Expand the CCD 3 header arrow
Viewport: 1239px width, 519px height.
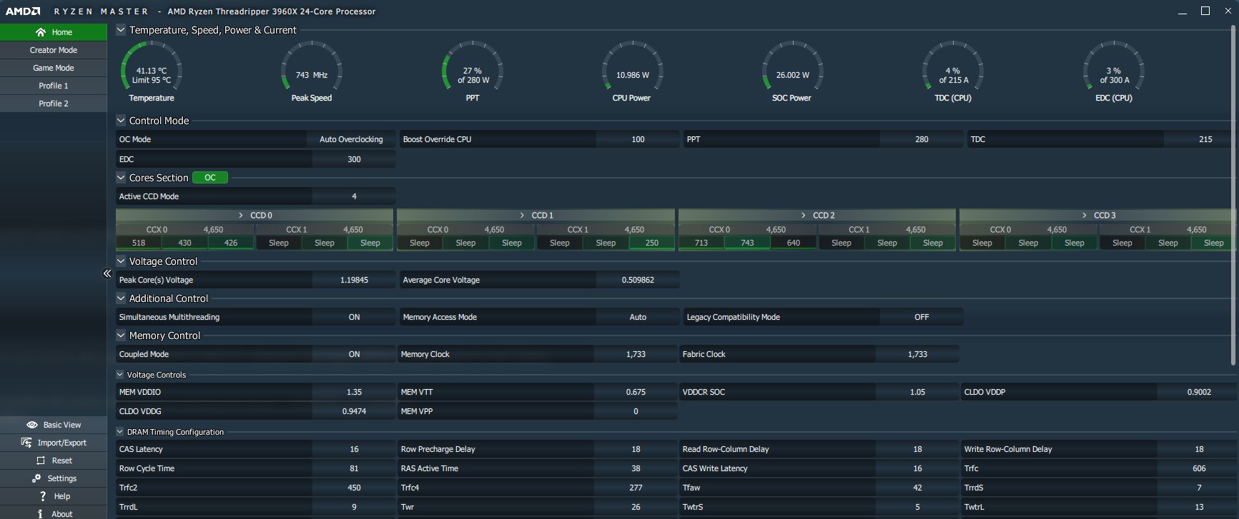(x=1085, y=215)
